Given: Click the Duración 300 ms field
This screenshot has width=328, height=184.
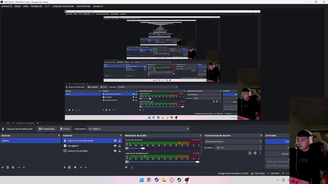Looking at the screenshot, I should (x=237, y=148).
